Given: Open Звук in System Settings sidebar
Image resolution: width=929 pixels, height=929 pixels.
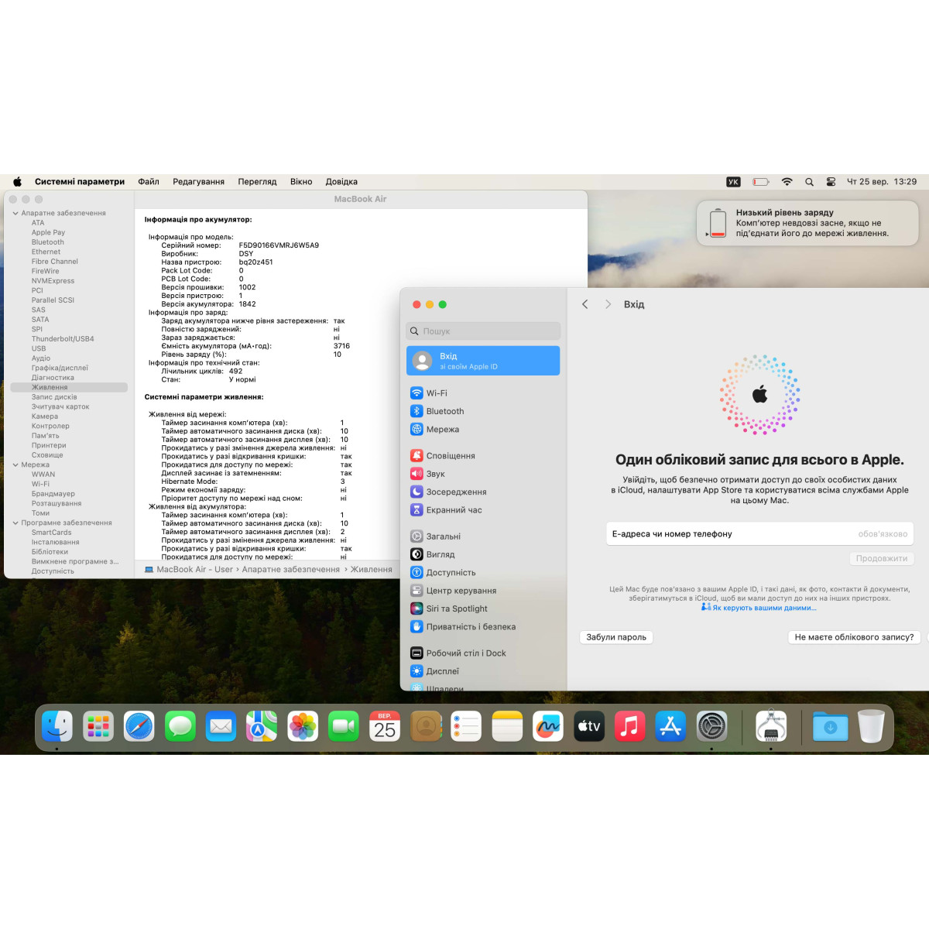Looking at the screenshot, I should pos(483,474).
